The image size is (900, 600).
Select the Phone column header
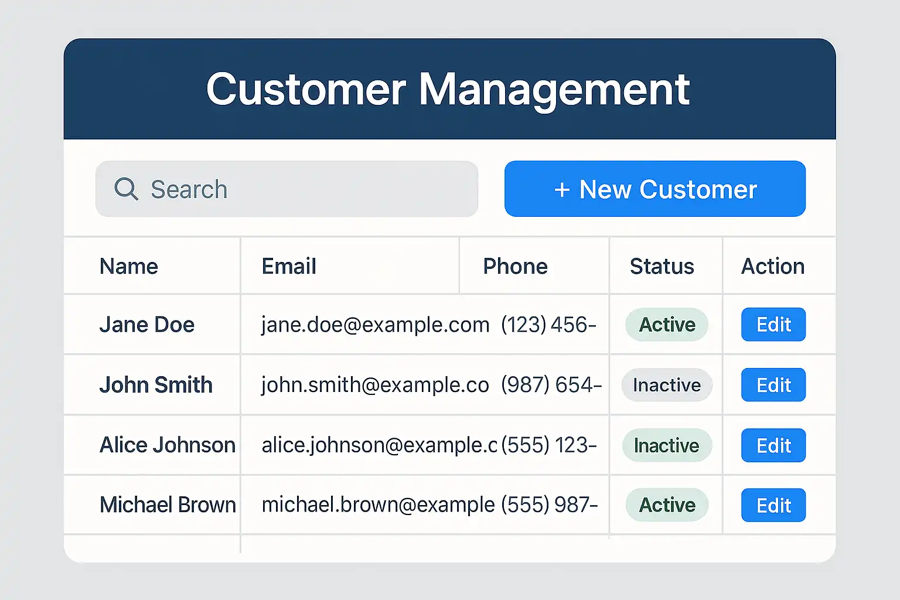515,267
